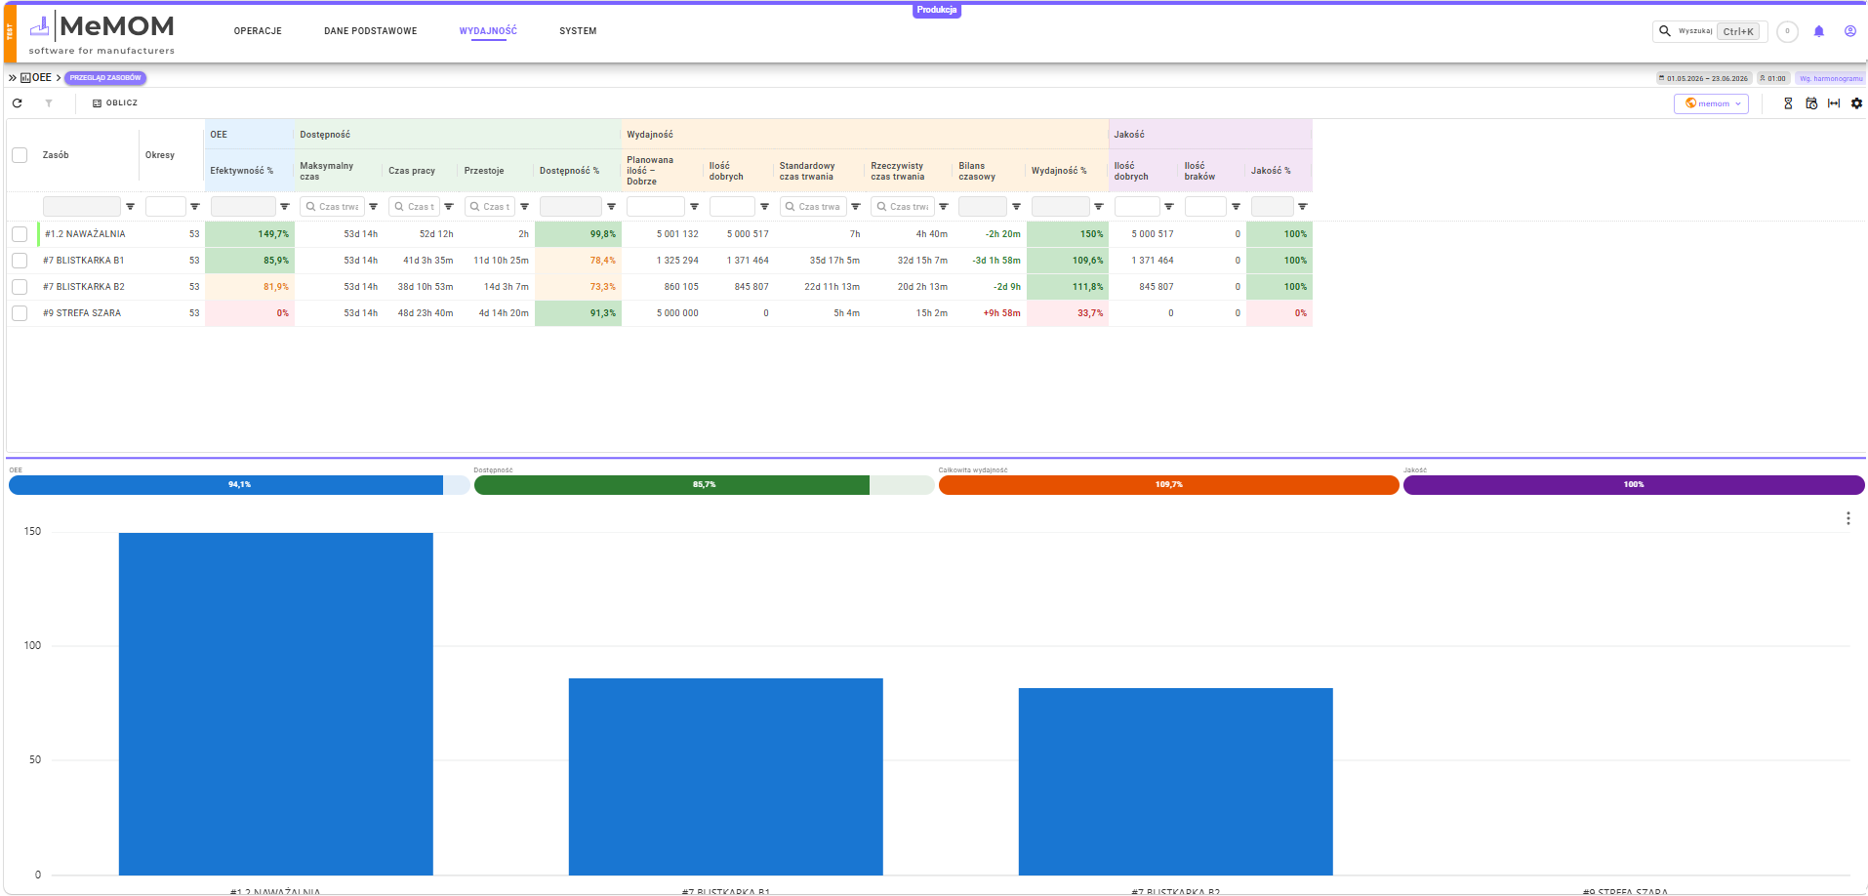Open the date range 01.05.2026 – 23.06.2026 chip
Screen dimensions: 1868x896
point(1703,78)
